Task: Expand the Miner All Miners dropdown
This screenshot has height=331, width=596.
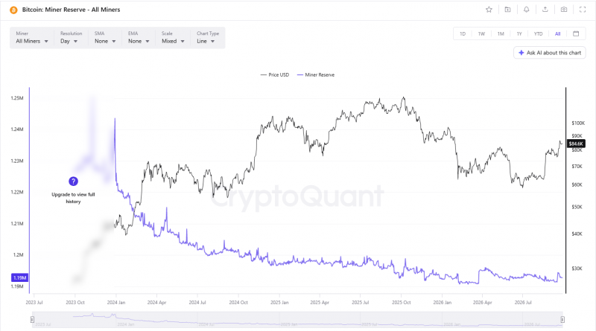Action: click(32, 38)
